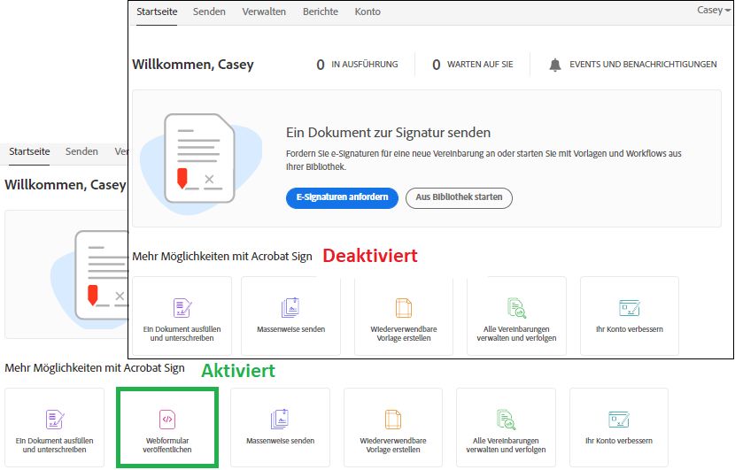Click 'Wiederverwendbare Vorlage erstellen' label in Aktiviert row
Viewport: 735px width, 470px height.
coord(393,445)
